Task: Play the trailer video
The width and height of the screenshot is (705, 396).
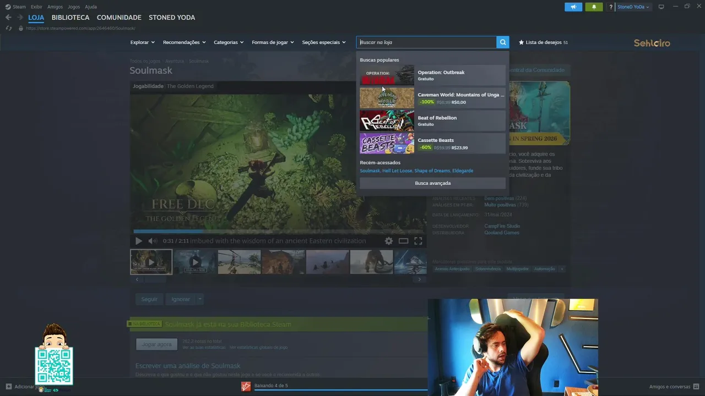Action: tap(138, 241)
